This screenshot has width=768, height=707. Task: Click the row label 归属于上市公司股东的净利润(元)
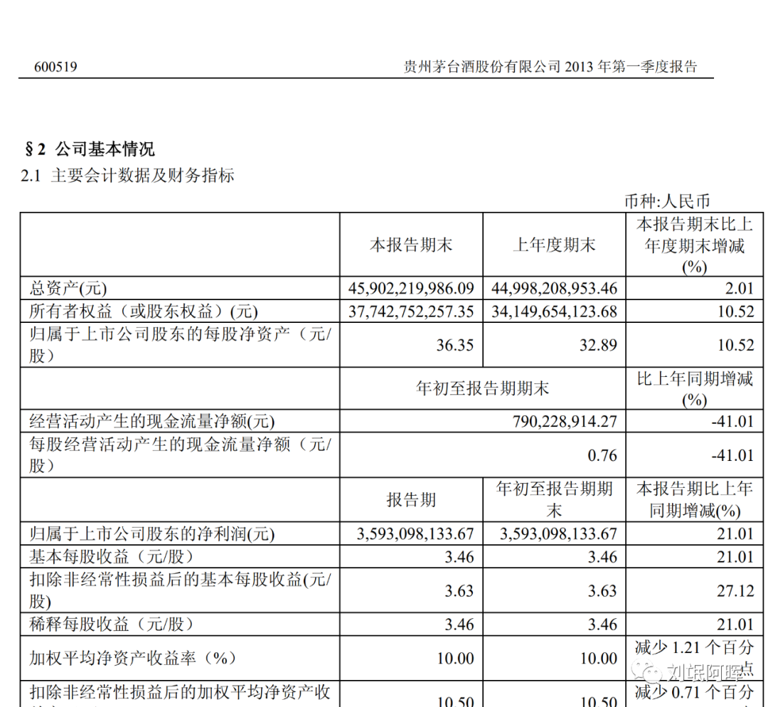coord(152,533)
